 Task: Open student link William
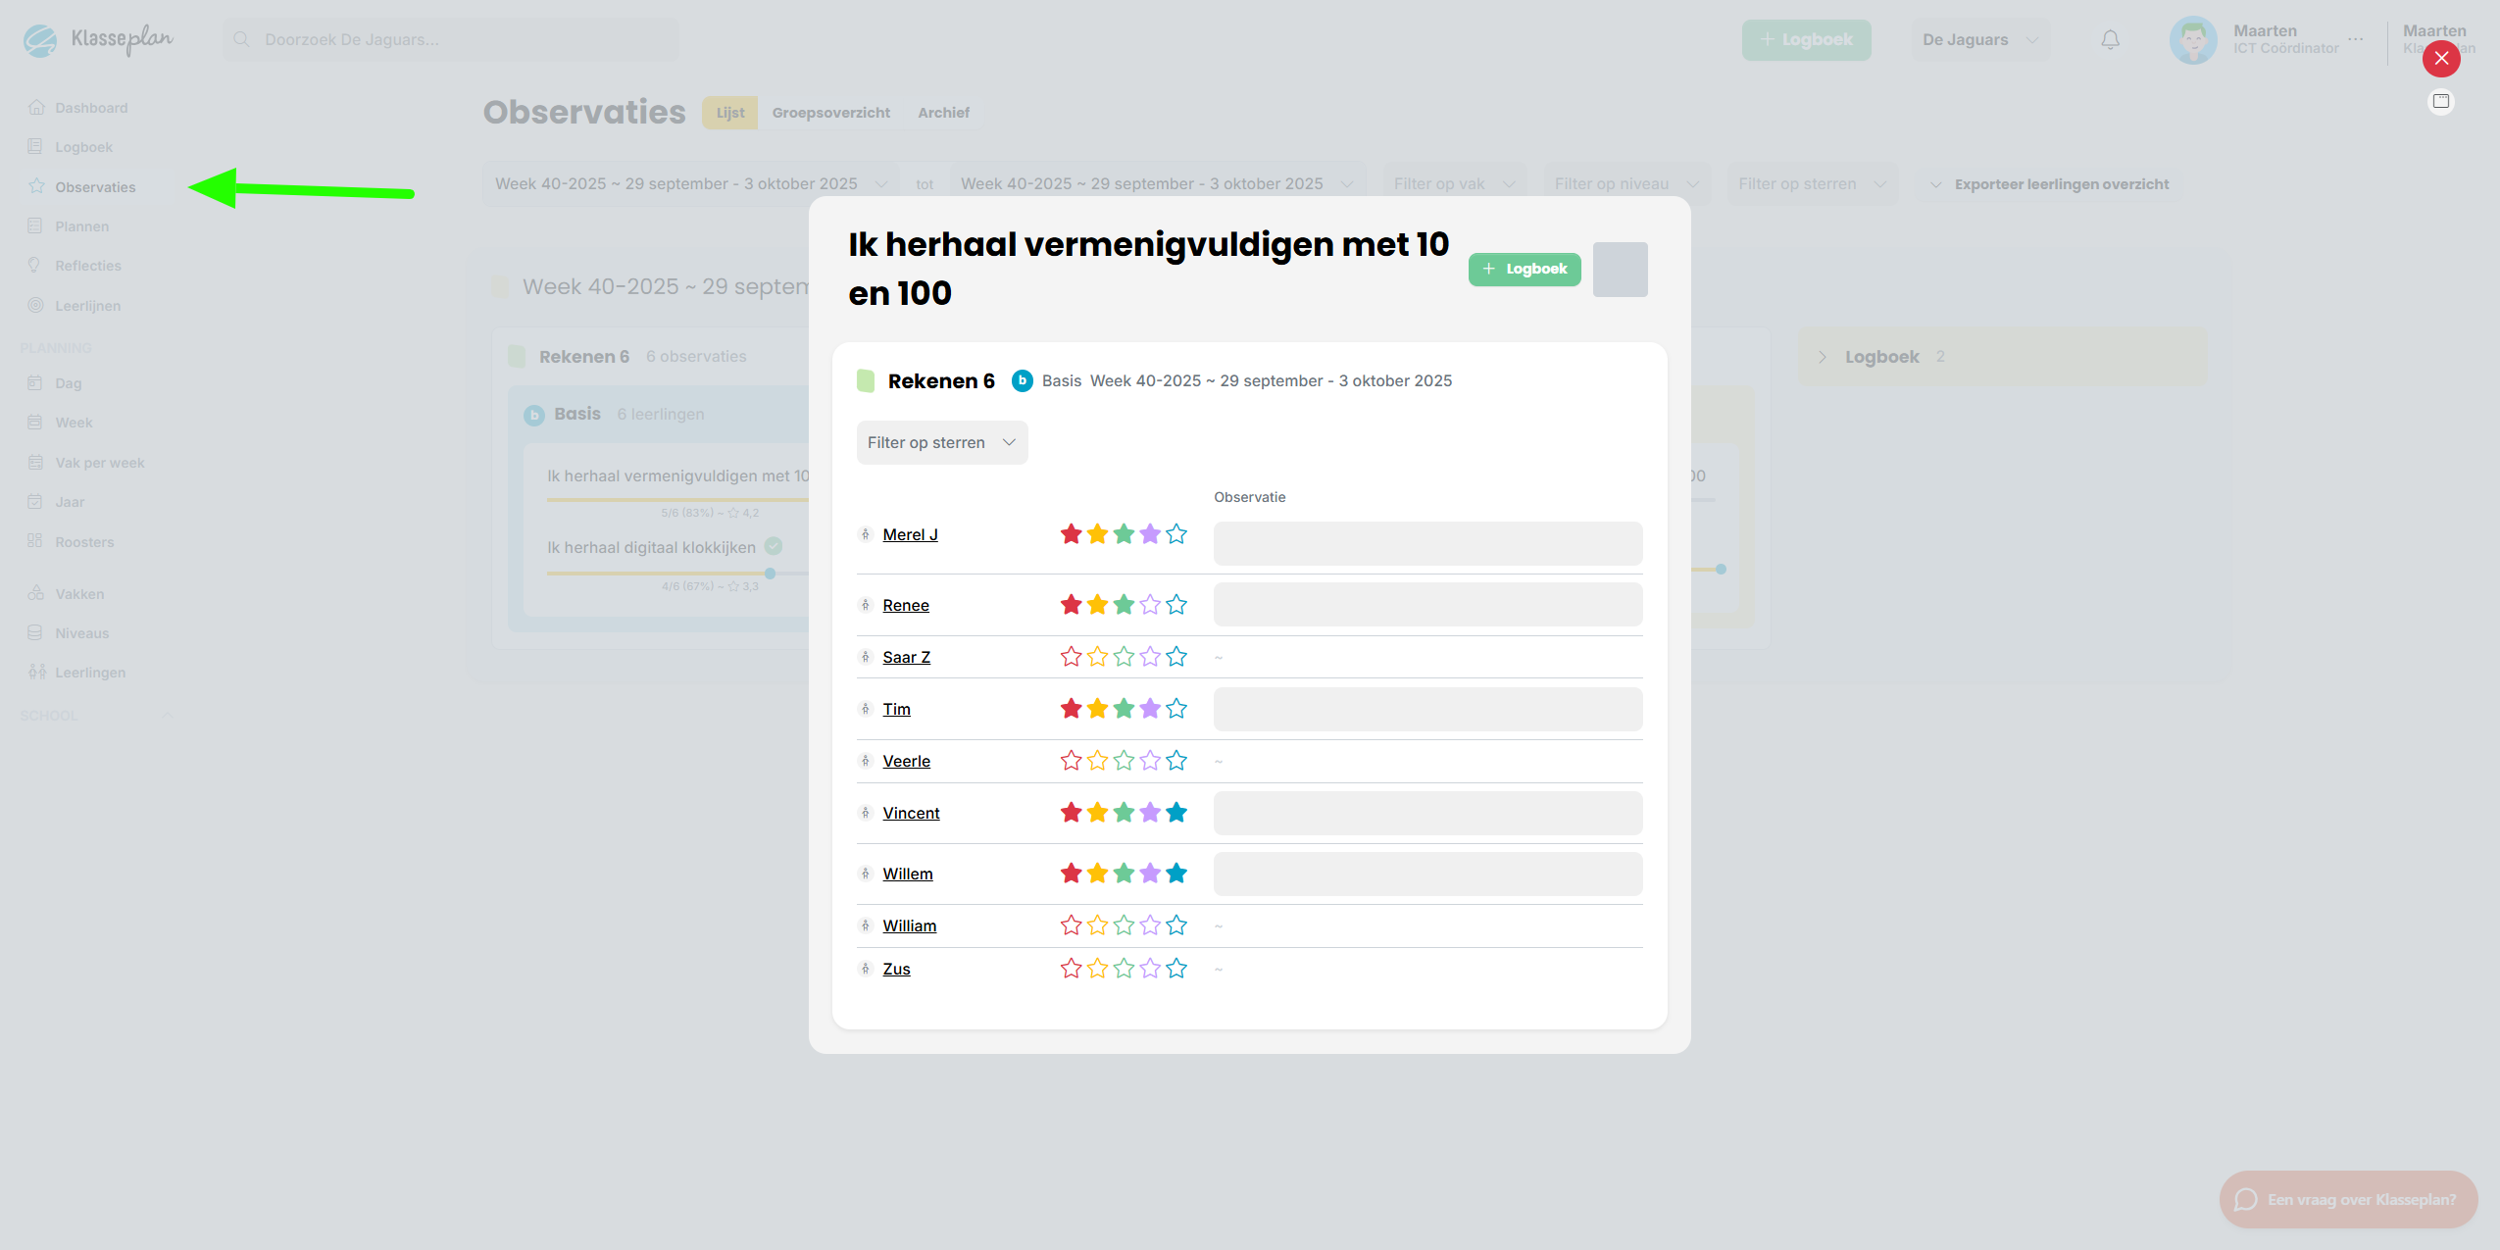pyautogui.click(x=909, y=925)
